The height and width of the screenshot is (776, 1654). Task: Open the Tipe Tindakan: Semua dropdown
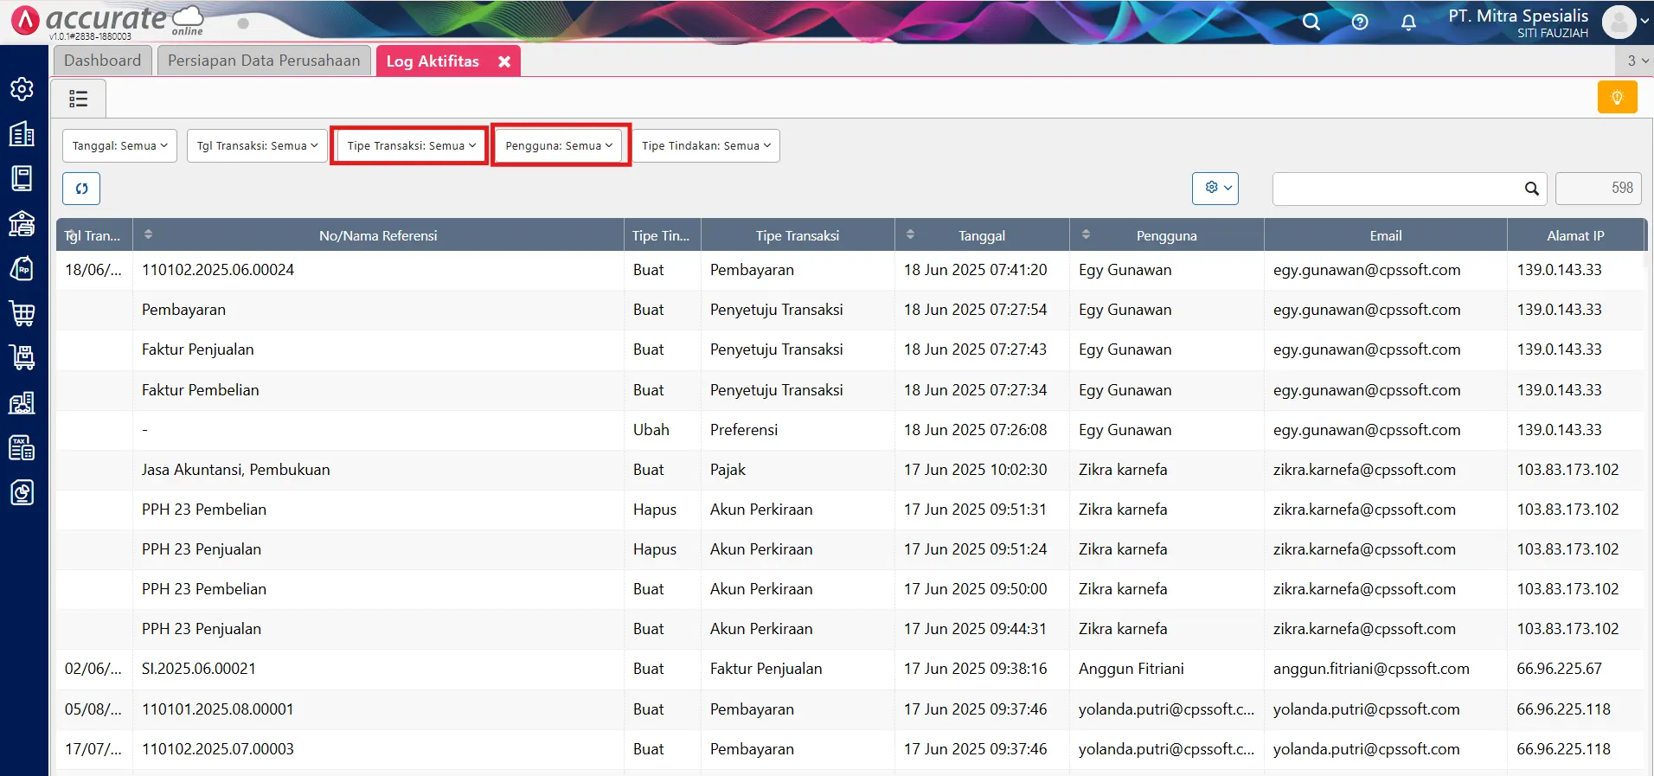pos(706,146)
